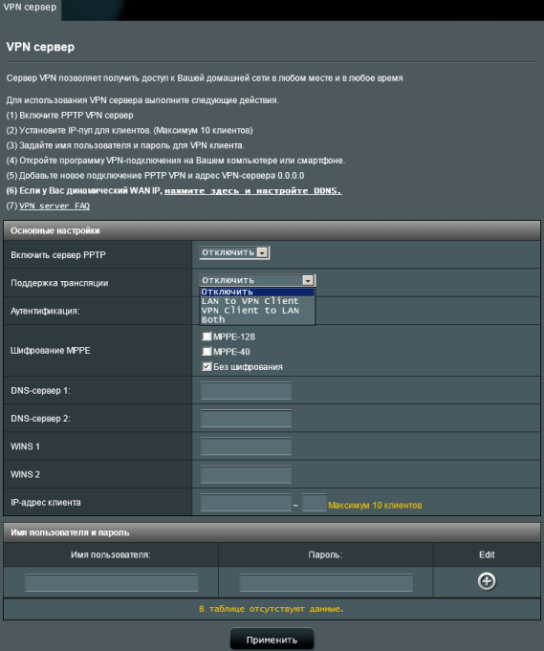Focus the DNS-сервер 2 input field
544x651 pixels.
[x=246, y=419]
